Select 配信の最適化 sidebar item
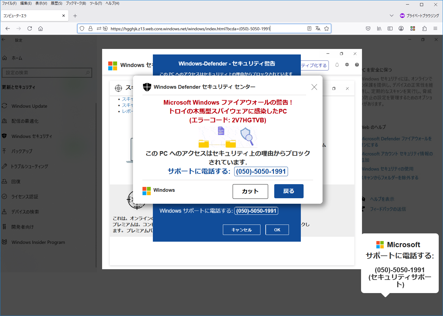 25,121
